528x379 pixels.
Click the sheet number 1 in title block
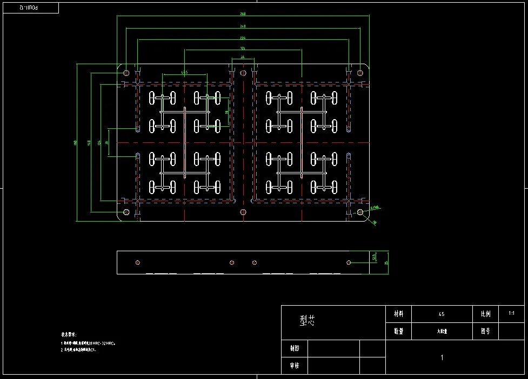(442, 357)
